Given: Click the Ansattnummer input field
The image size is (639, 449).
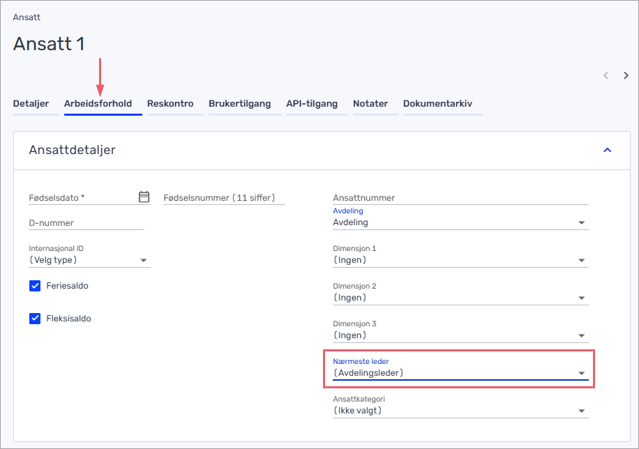Looking at the screenshot, I should click(460, 197).
